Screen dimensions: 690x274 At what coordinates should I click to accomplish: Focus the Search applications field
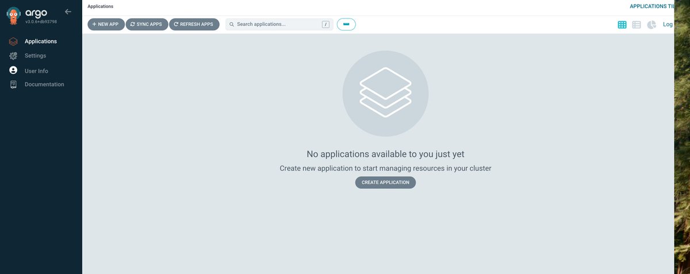pos(279,24)
